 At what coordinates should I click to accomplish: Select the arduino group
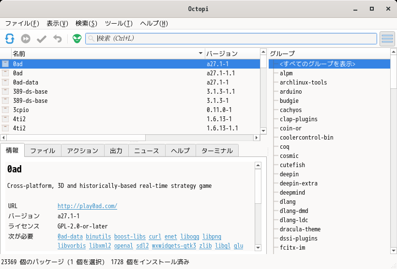tap(290, 91)
